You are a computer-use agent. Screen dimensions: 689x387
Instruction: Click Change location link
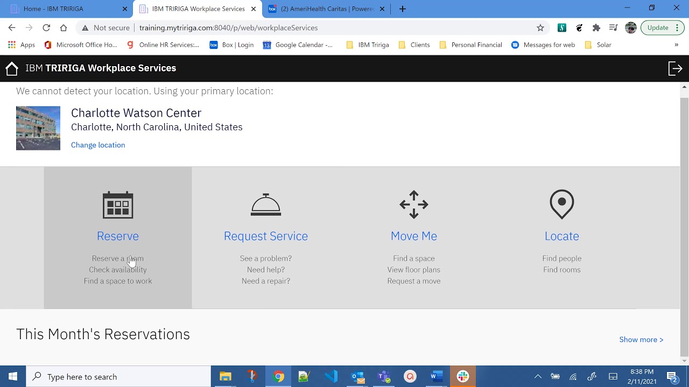(x=98, y=145)
